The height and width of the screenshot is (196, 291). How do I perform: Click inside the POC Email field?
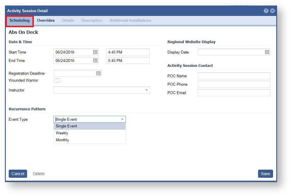(234, 93)
